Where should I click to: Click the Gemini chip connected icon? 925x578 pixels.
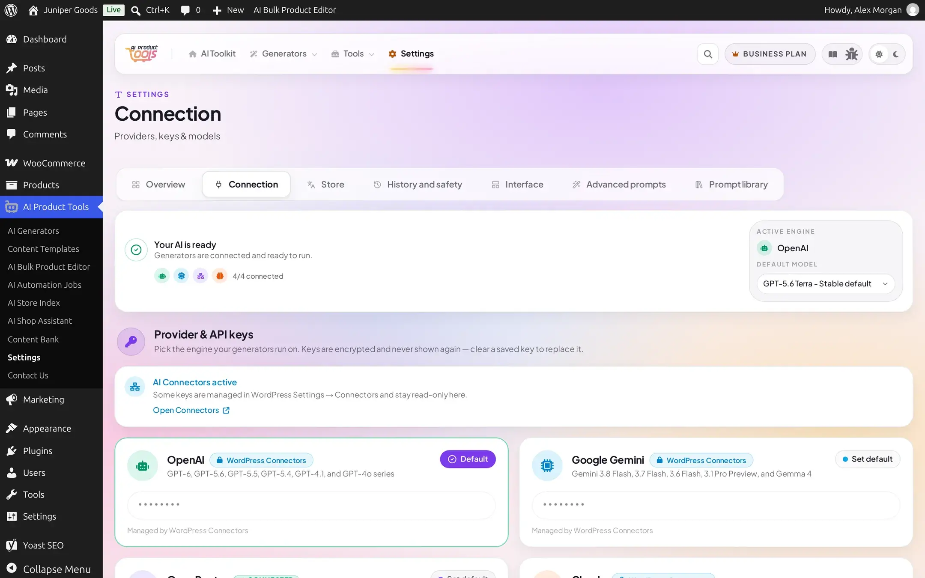tap(181, 276)
